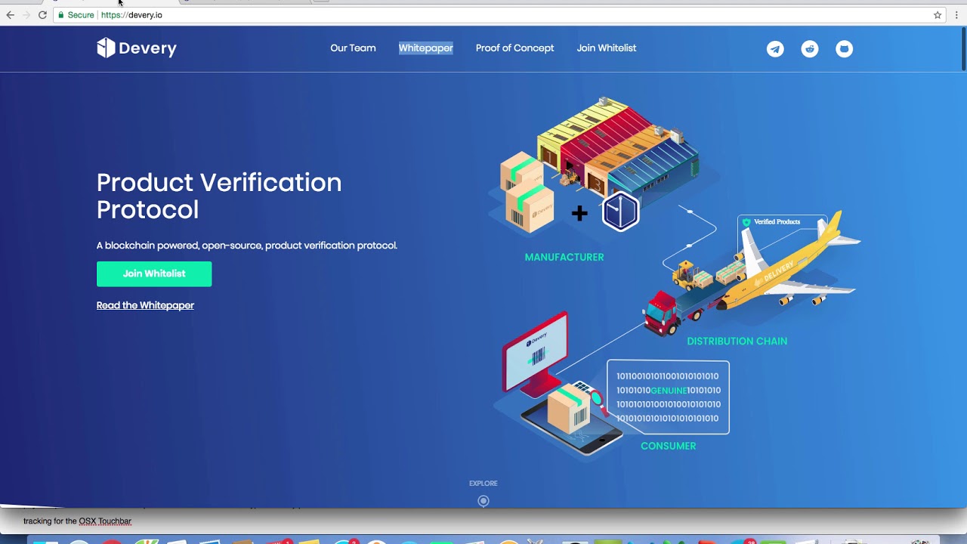967x544 pixels.
Task: Click the binary GENUINE code box
Action: pos(669,397)
